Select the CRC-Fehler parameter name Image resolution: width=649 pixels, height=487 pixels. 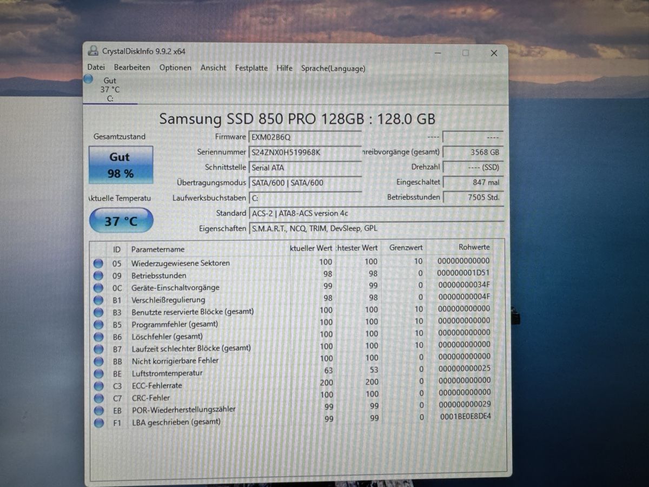pyautogui.click(x=151, y=398)
